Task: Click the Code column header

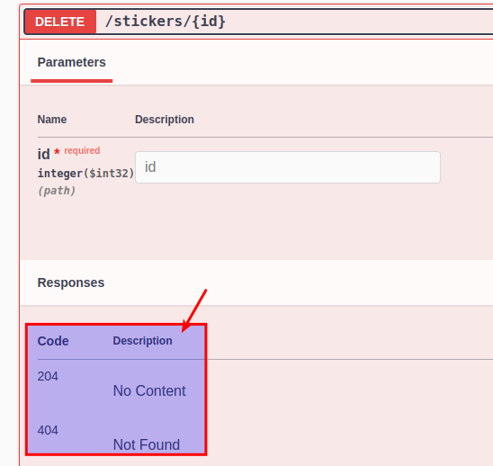Action: coord(53,341)
